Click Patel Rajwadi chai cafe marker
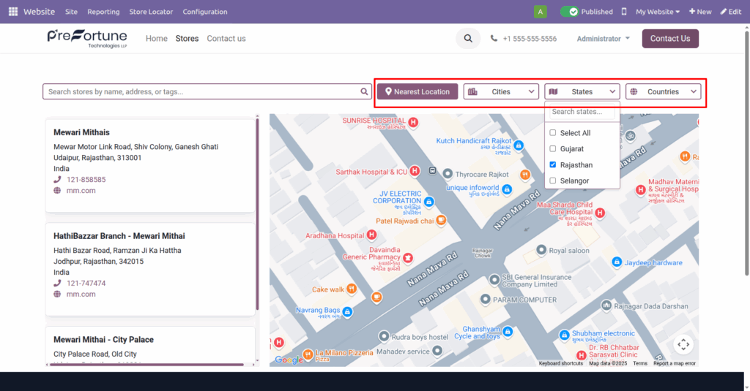 (441, 220)
